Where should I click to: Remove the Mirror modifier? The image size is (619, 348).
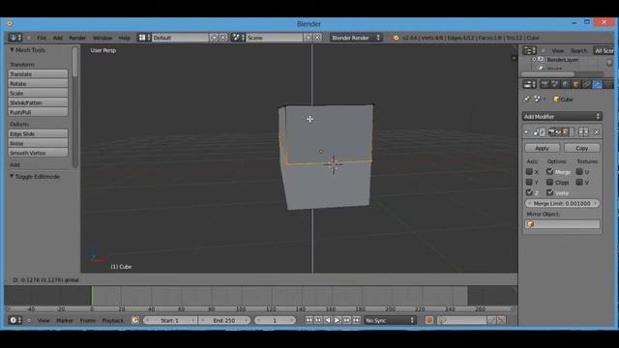[x=597, y=132]
